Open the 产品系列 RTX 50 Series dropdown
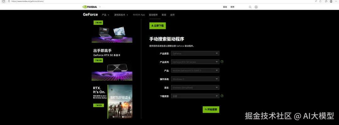The width and height of the screenshot is (339, 125). coord(195,62)
